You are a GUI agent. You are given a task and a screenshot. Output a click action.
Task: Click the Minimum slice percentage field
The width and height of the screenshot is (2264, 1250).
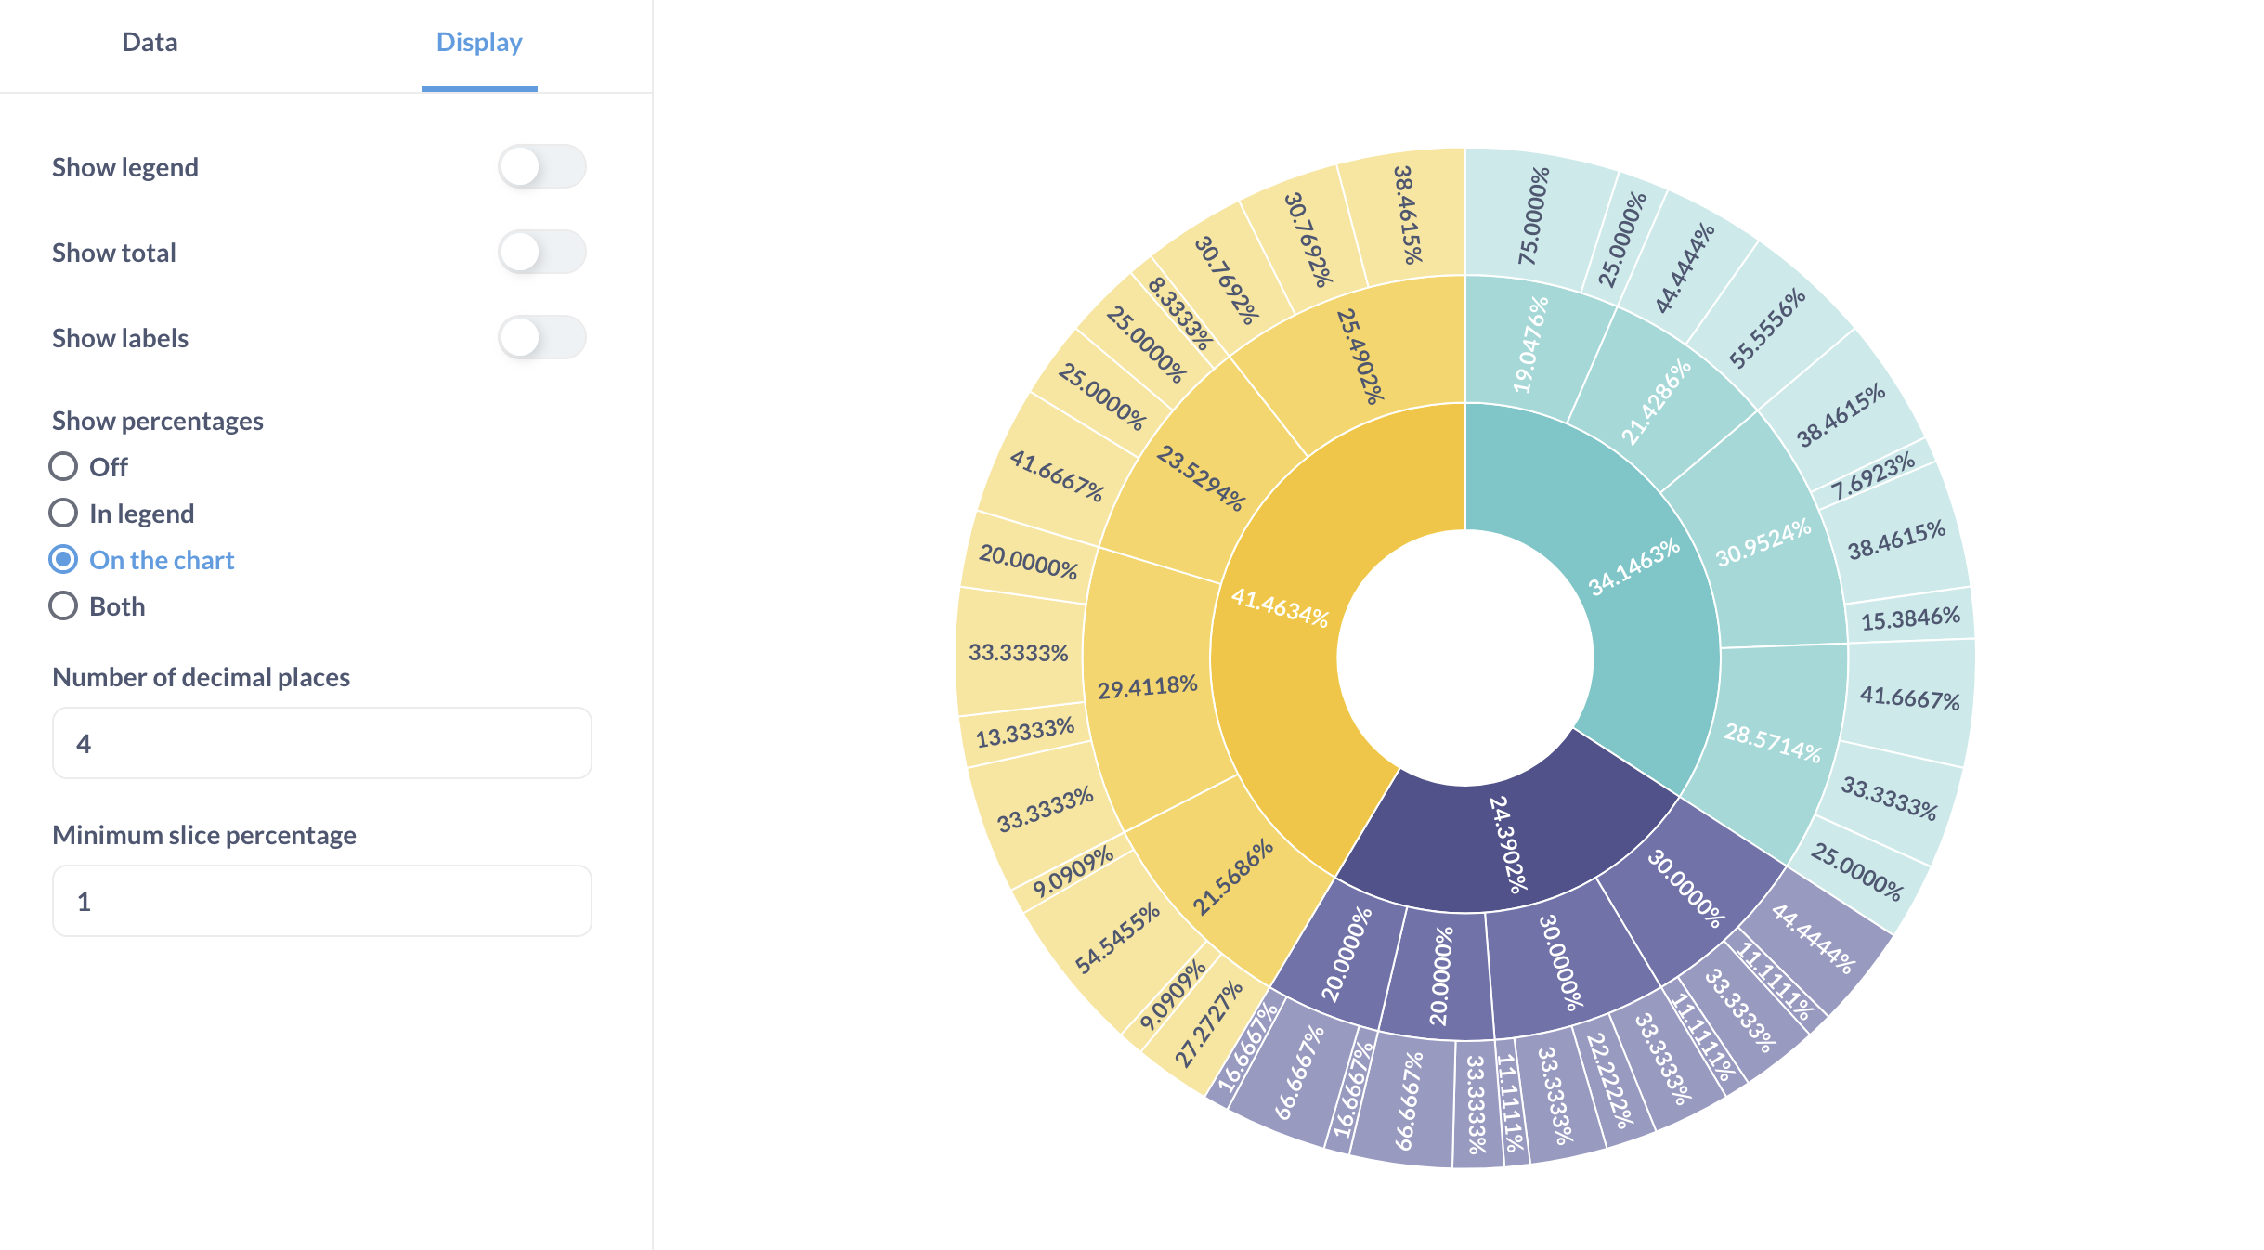pyautogui.click(x=321, y=900)
